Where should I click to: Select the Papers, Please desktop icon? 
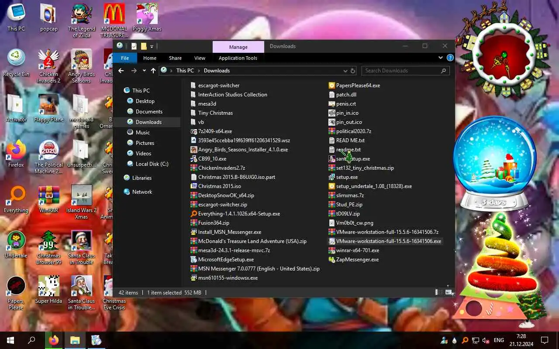pos(16,293)
